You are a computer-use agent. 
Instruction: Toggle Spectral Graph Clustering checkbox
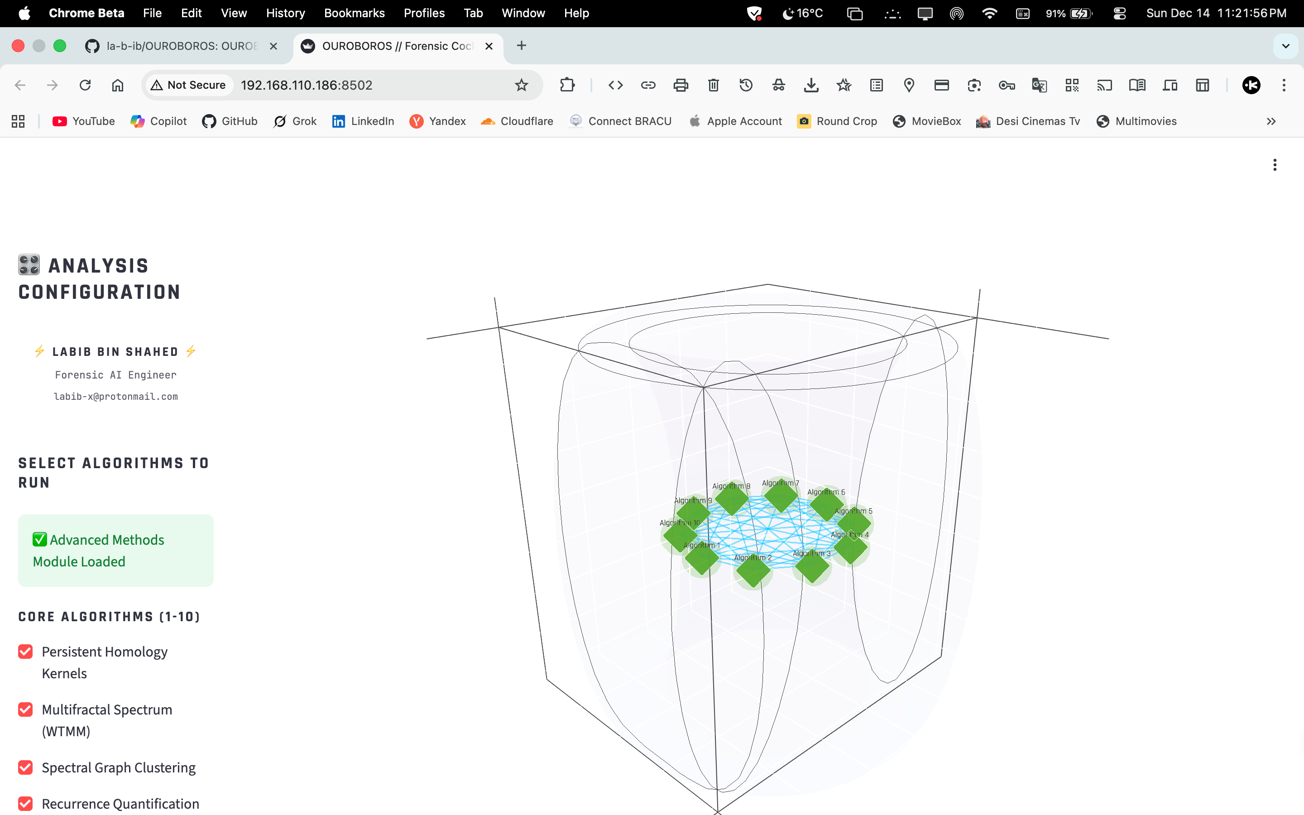click(25, 767)
